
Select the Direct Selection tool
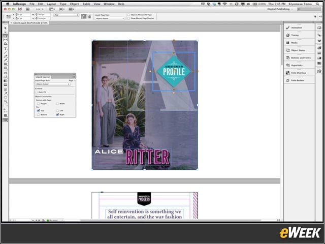pos(6,32)
